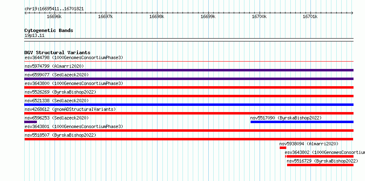Image resolution: width=365 pixels, height=181 pixels.
Task: Open the nsv6596253 (Sedlazeck2020) label
Action: click(57, 118)
